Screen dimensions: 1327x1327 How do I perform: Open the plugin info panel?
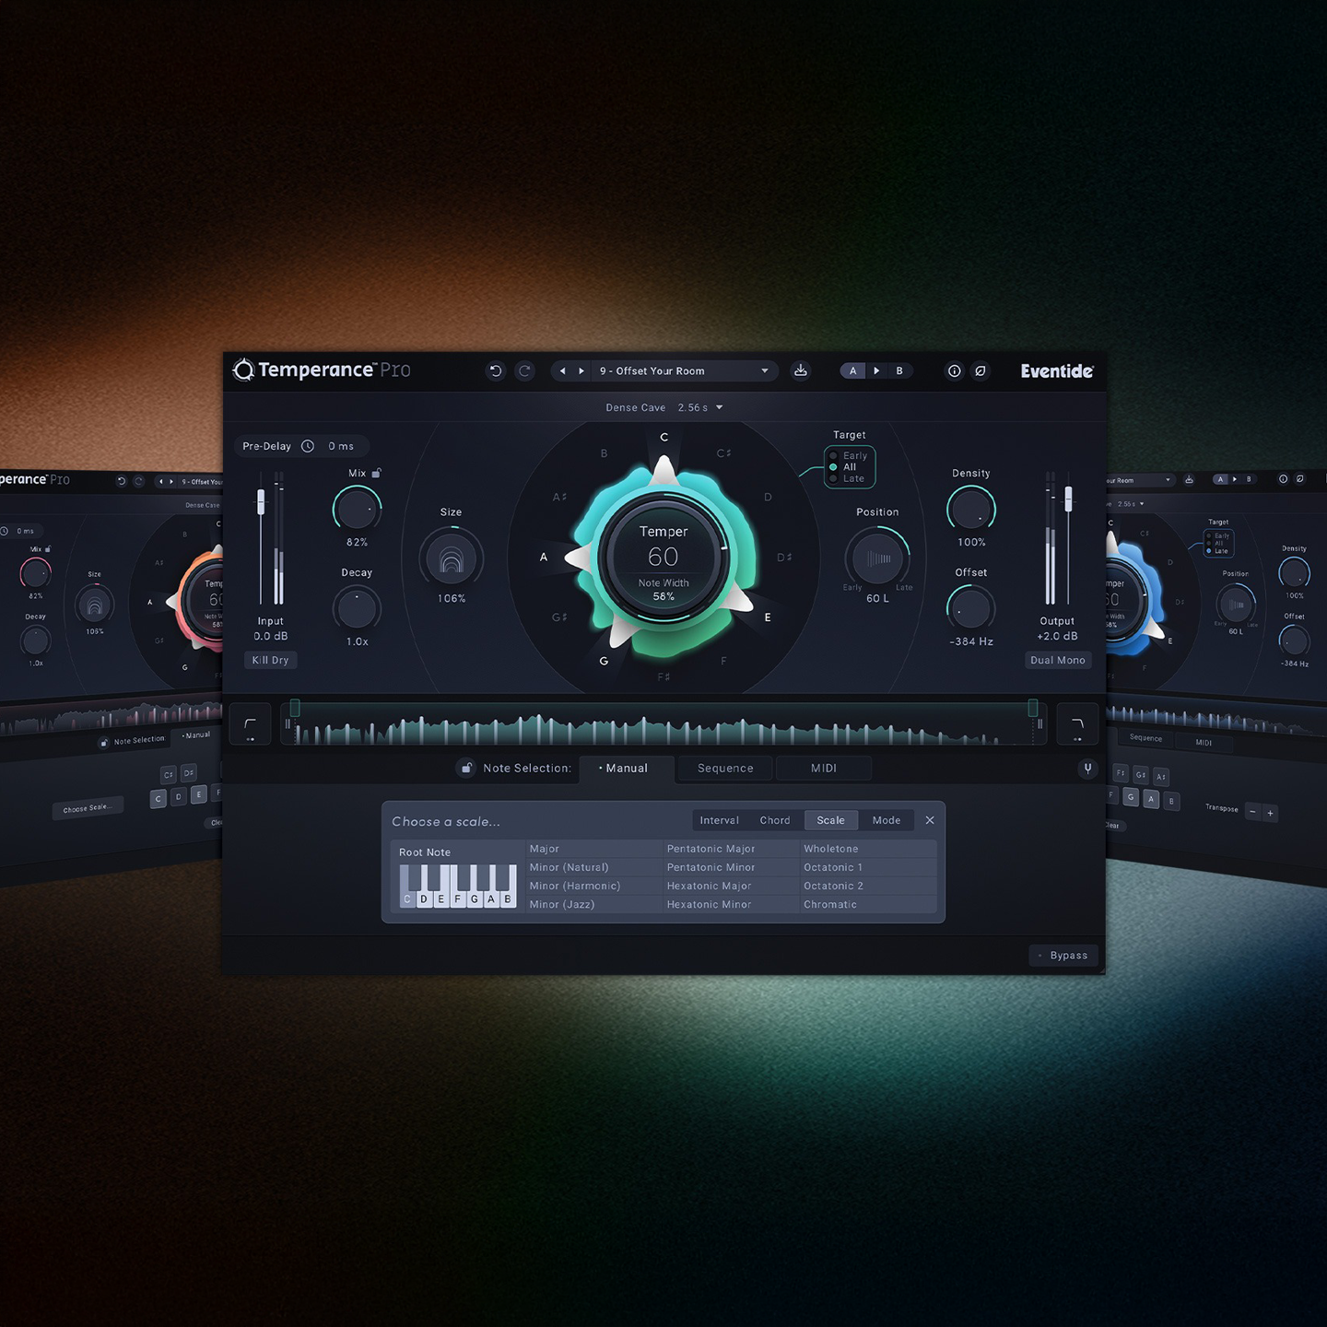coord(954,371)
